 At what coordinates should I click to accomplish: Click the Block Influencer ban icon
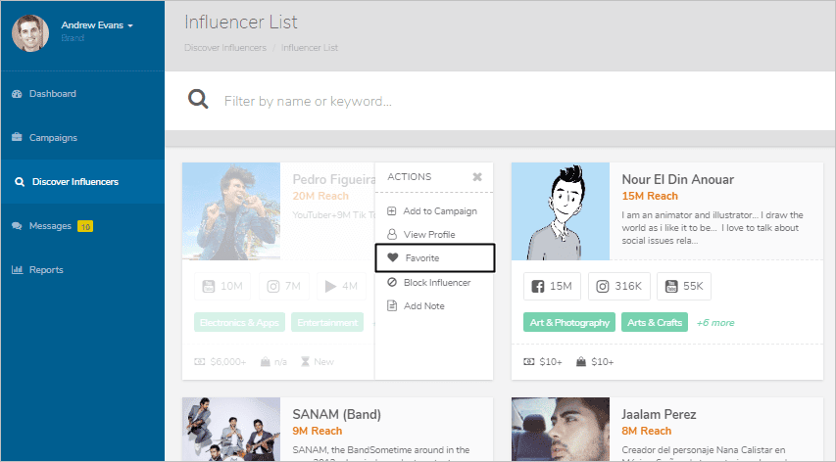[x=392, y=282]
